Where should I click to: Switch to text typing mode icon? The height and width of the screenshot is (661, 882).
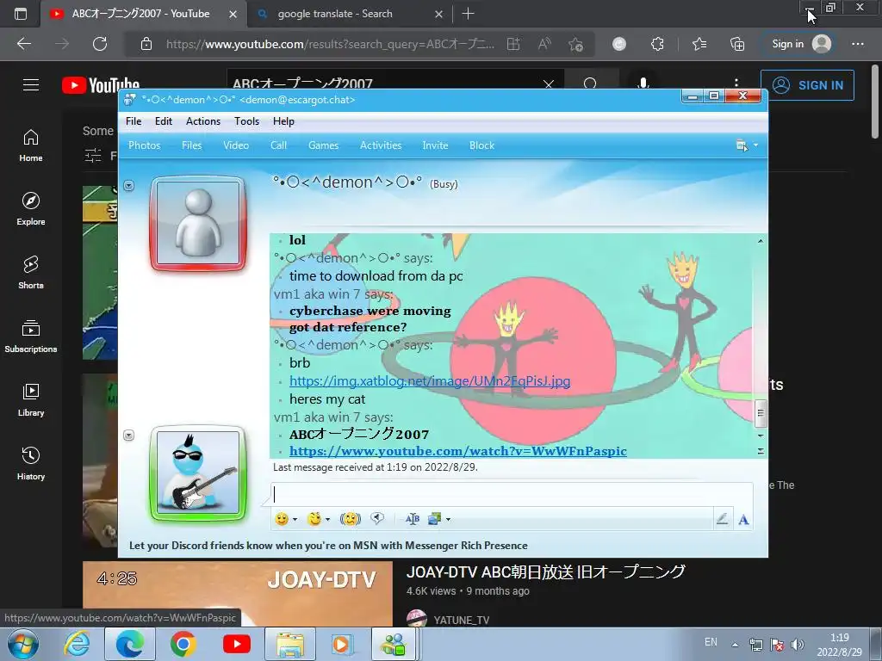[x=743, y=519]
